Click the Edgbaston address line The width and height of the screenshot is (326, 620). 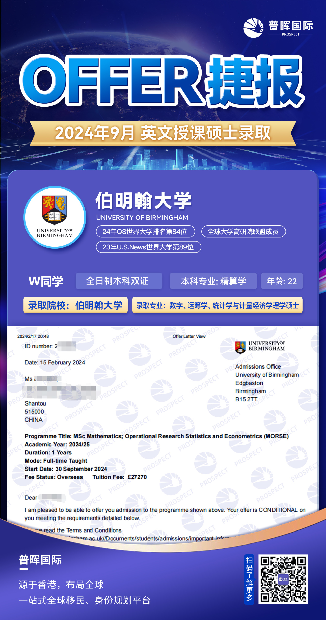coord(249,383)
